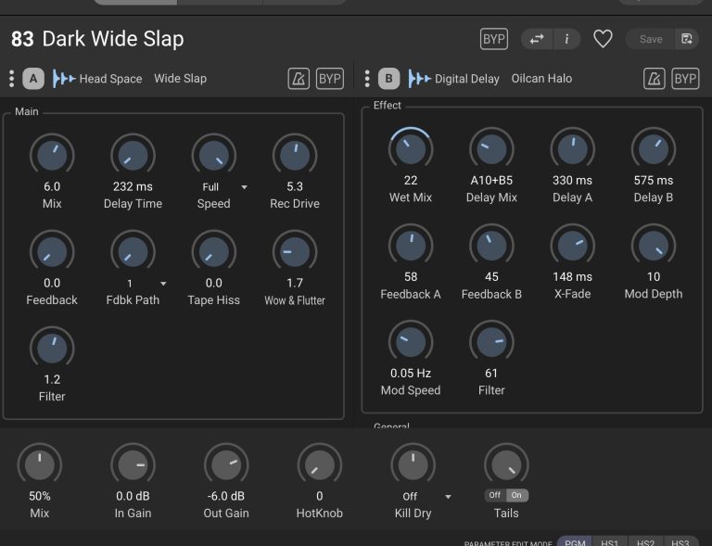Click the Mod Depth knob
Viewport: 712px width, 546px height.
pos(654,246)
